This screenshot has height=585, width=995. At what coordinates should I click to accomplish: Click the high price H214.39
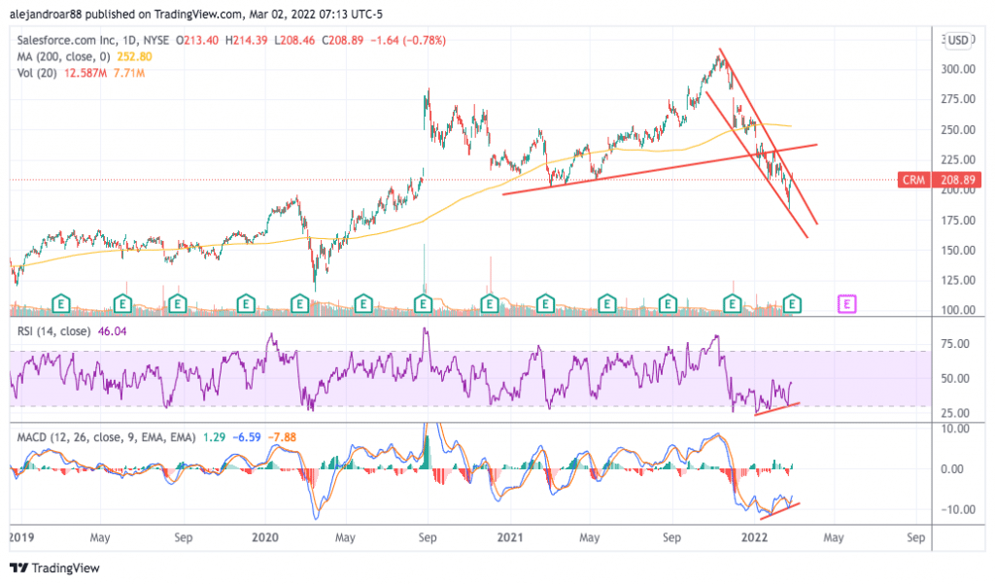click(247, 40)
